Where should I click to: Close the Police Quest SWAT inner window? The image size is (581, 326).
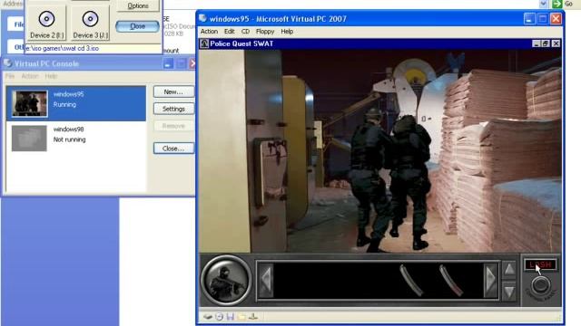click(x=556, y=43)
